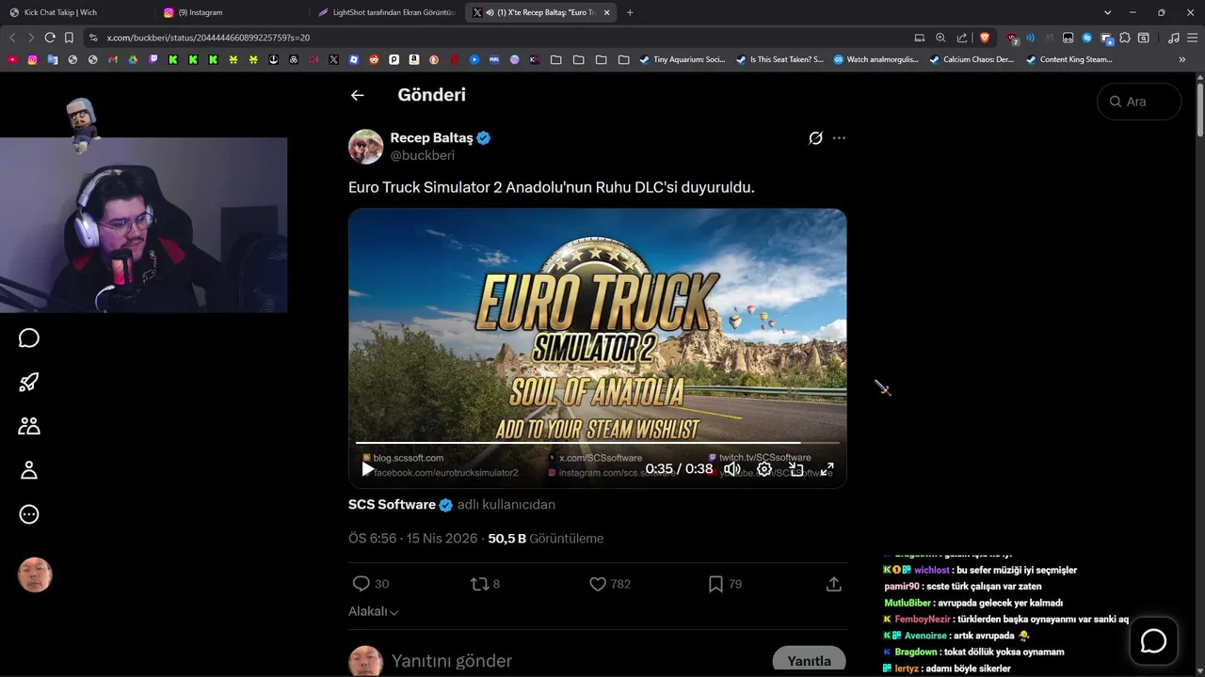Screen dimensions: 1205x677
Task: Enable picture-in-picture on the video
Action: coord(796,468)
